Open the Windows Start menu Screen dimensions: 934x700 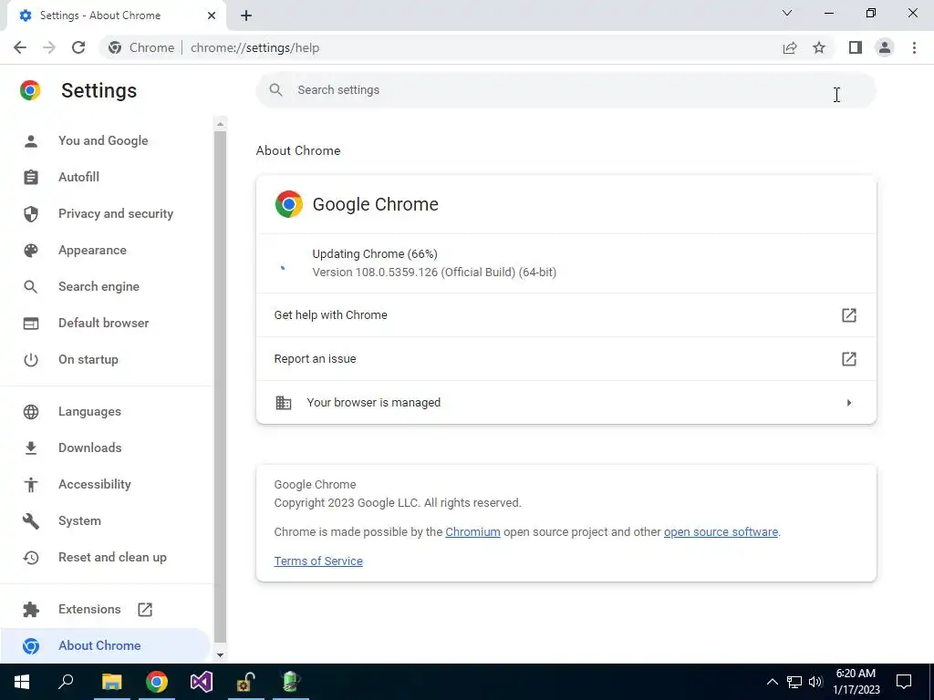22,682
